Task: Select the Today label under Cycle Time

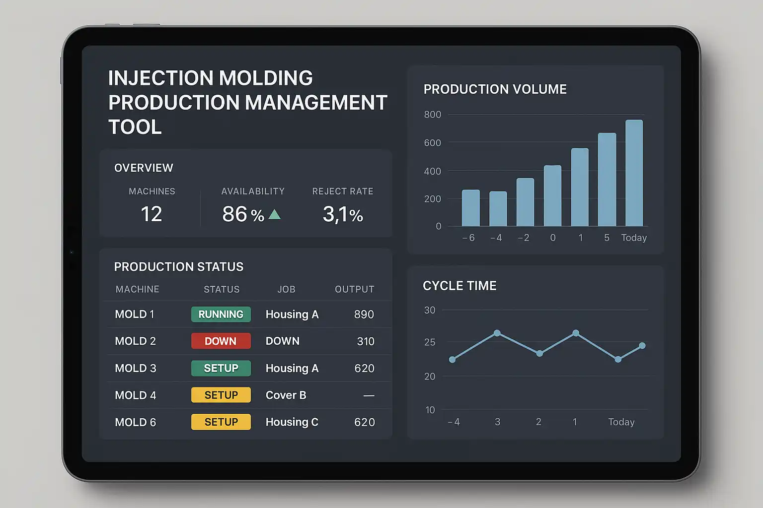Action: tap(621, 422)
